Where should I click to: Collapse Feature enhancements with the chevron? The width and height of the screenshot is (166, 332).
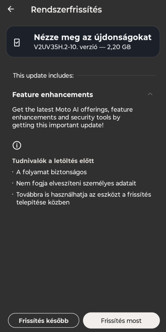coord(150,94)
